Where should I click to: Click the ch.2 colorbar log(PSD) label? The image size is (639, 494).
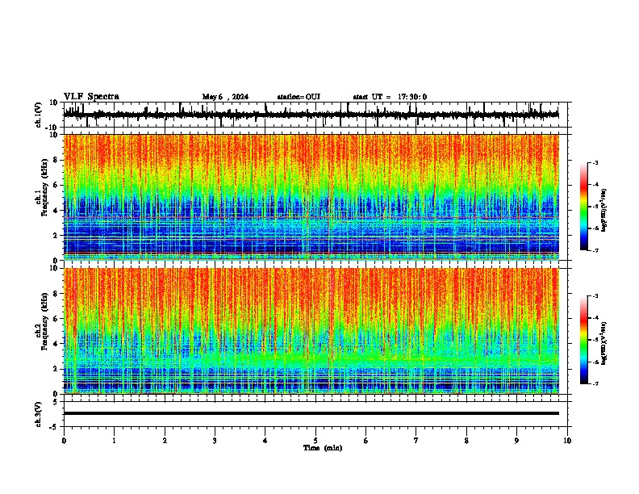(x=604, y=343)
